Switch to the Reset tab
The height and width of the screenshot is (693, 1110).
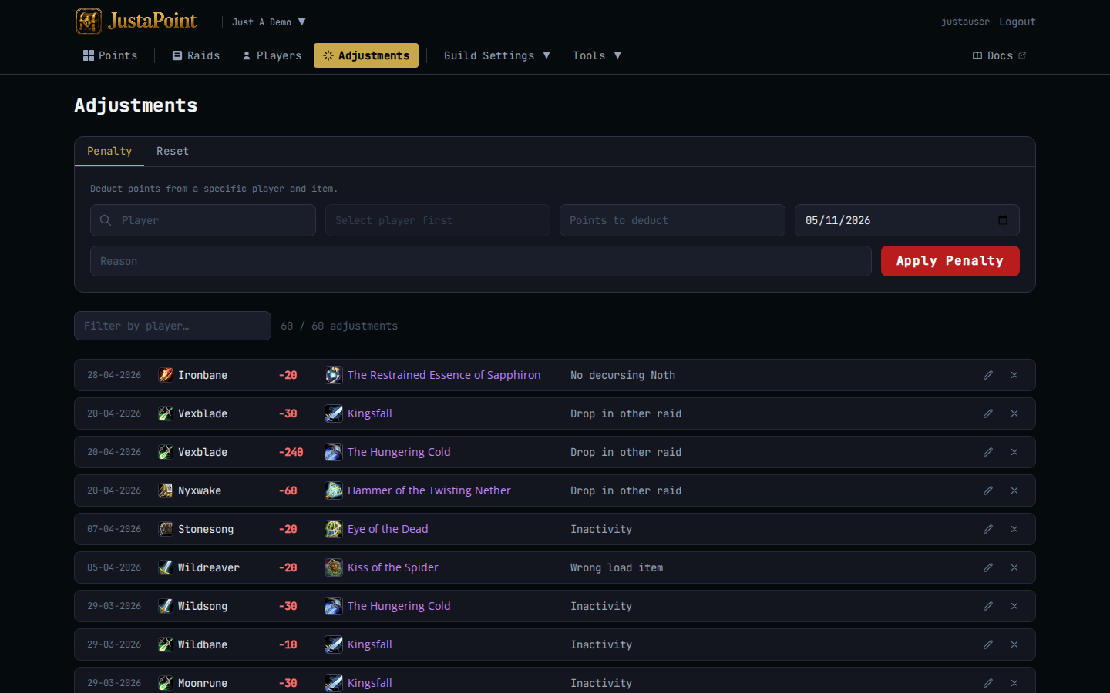point(173,151)
